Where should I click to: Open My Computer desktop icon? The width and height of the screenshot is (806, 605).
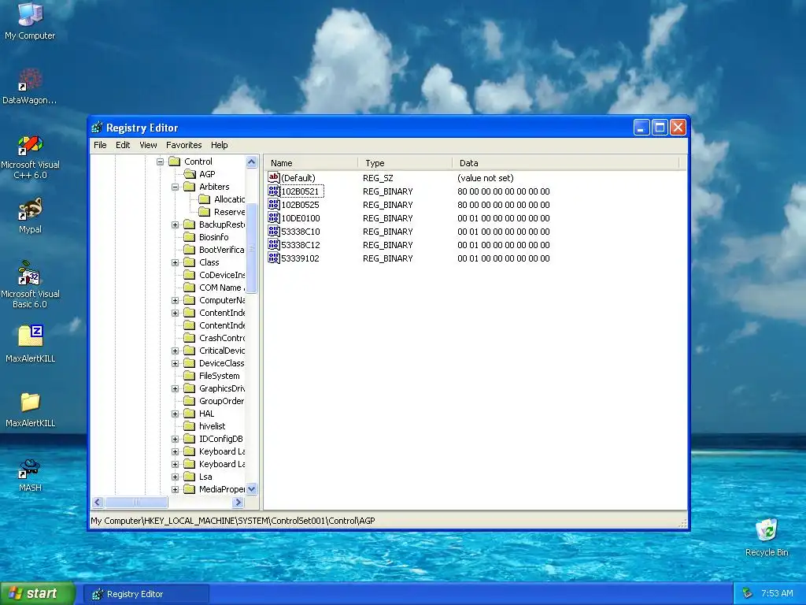click(x=30, y=20)
